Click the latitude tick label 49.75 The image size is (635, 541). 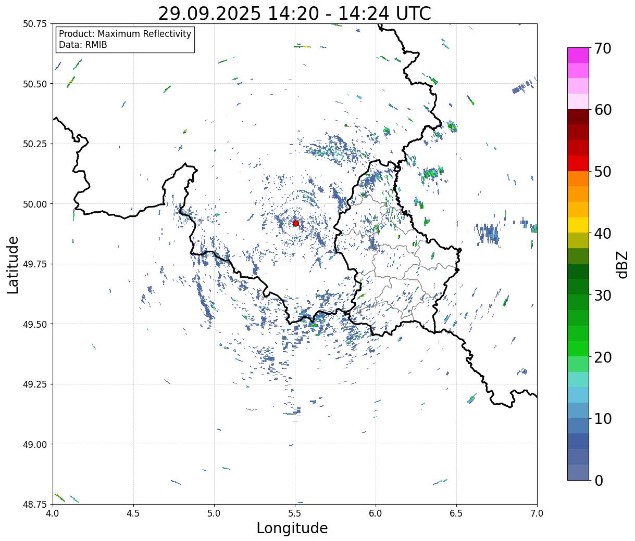click(x=35, y=264)
